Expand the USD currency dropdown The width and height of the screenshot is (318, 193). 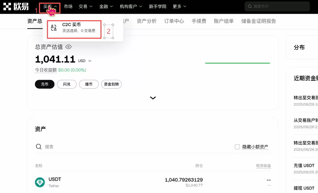[x=85, y=61]
